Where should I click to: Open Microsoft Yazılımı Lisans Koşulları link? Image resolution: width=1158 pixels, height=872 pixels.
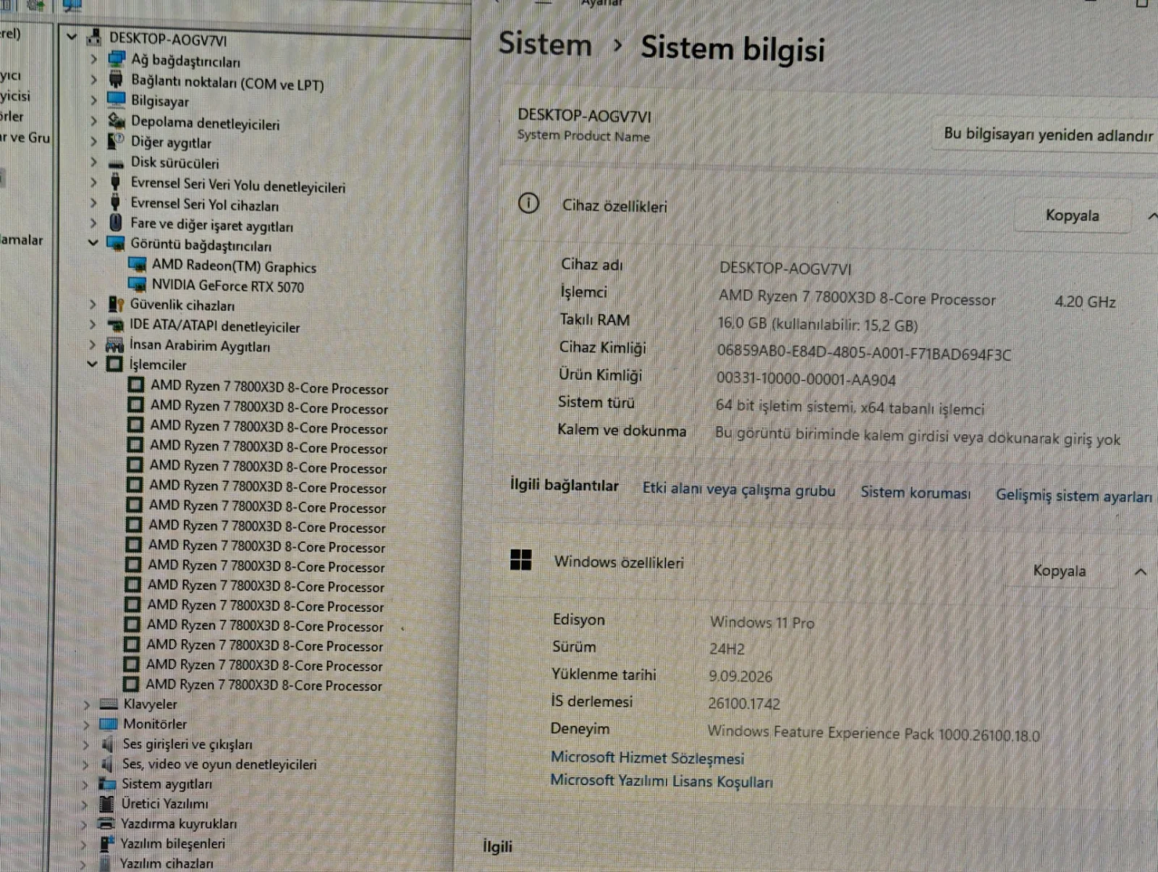coord(662,780)
